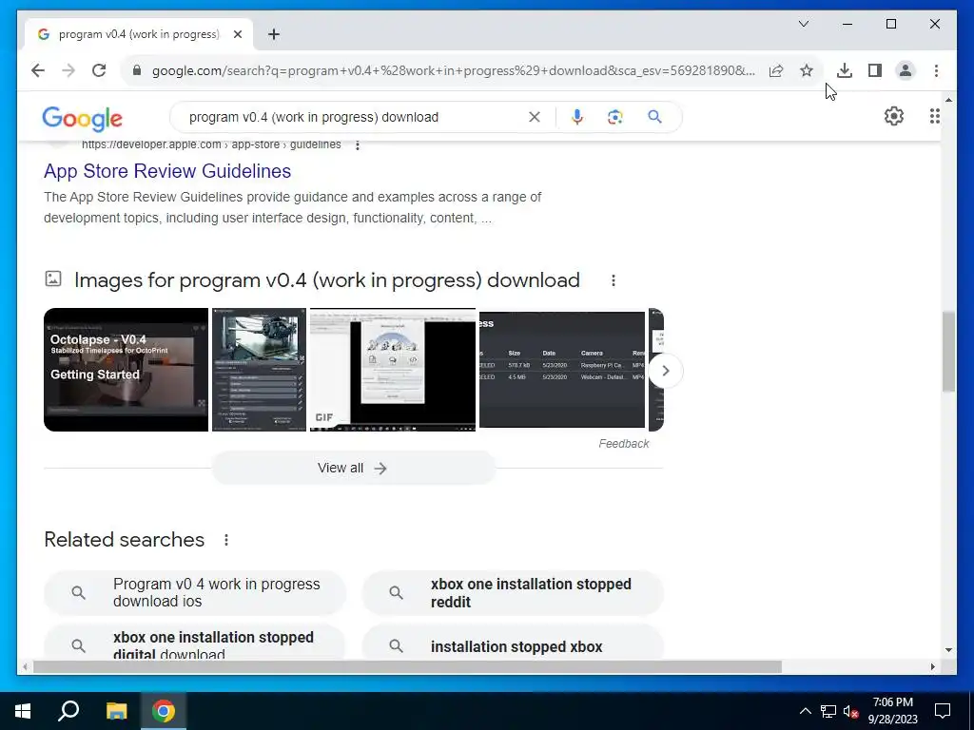Open the tab search chevron in the title bar
This screenshot has height=730, width=974.
[x=804, y=24]
